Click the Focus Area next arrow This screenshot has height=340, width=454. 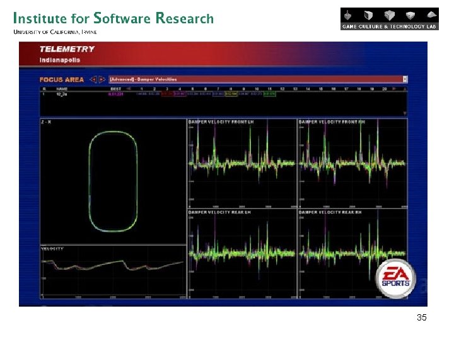coord(102,79)
